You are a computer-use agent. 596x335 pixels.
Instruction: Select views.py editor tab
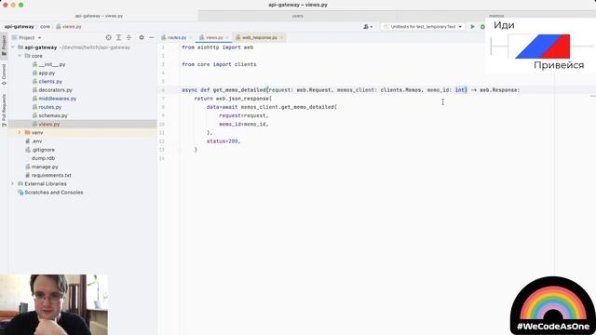[x=214, y=37]
